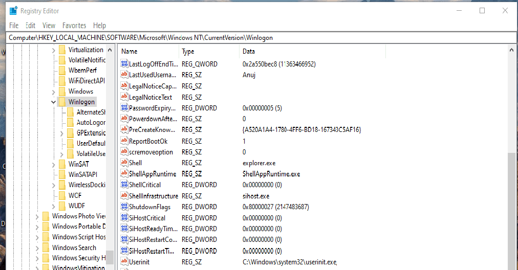Click the ShellAppRuntime string icon
The image size is (518, 270).
click(x=124, y=174)
